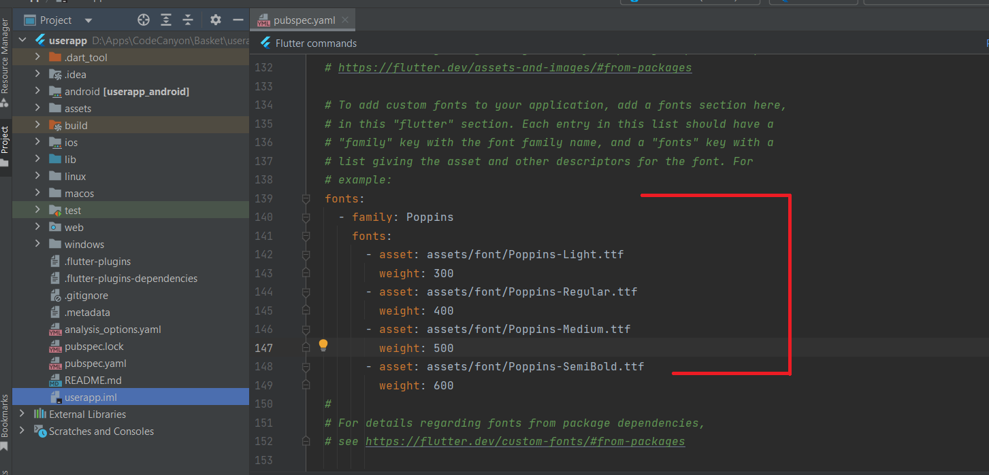Click fold marker at line 148
Screen dimensions: 989x475
pos(306,367)
